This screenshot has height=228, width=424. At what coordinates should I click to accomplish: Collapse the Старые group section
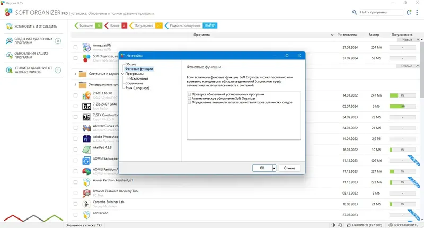(x=418, y=66)
